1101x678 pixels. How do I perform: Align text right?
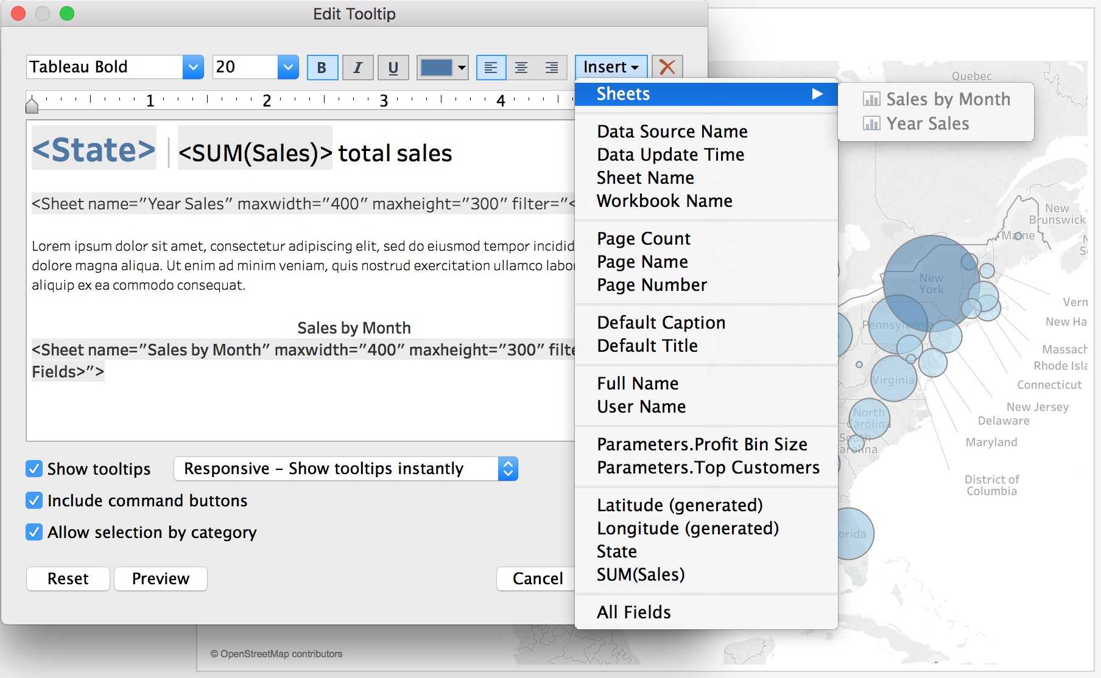pyautogui.click(x=552, y=67)
